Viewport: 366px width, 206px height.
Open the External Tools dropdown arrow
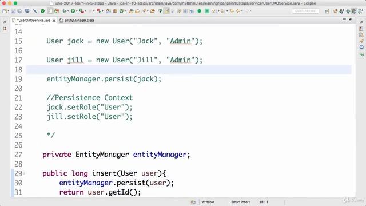(85, 11)
